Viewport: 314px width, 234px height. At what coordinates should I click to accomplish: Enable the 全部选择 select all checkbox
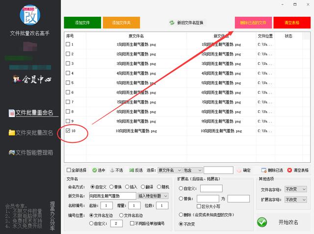coord(68,170)
